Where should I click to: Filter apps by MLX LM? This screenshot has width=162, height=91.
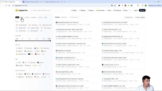tap(40, 62)
